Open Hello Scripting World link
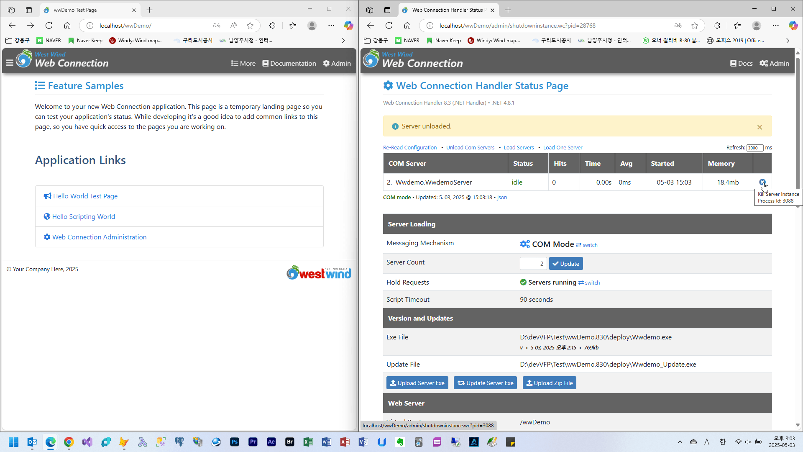This screenshot has width=803, height=452. 79,216
